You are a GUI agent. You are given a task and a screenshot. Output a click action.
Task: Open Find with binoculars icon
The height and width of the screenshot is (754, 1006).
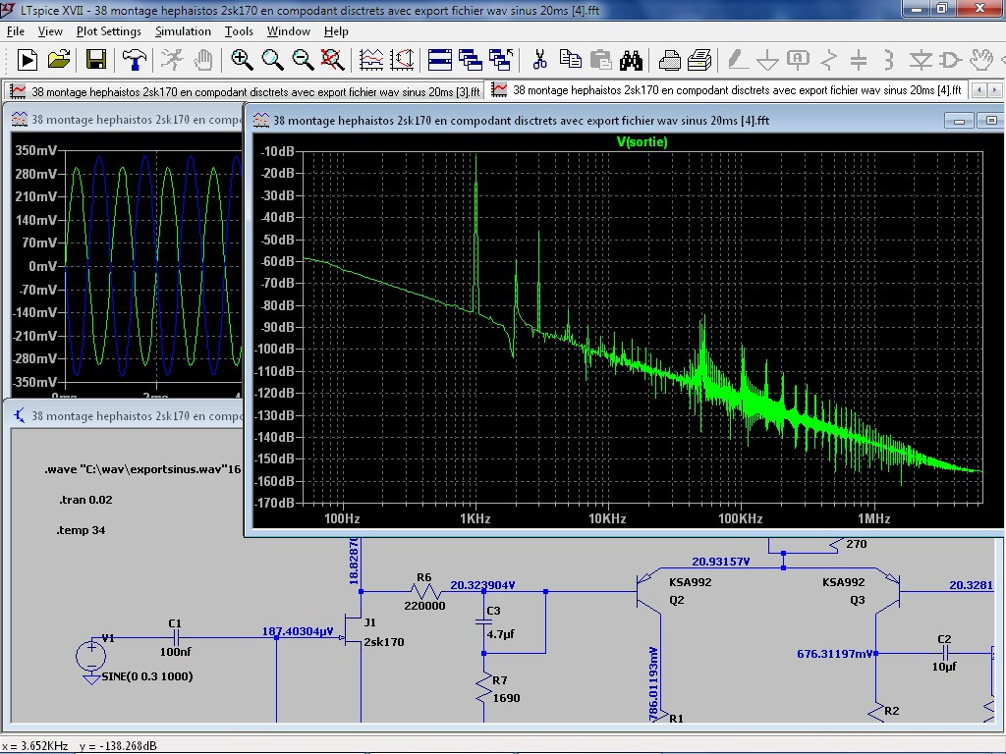tap(630, 60)
